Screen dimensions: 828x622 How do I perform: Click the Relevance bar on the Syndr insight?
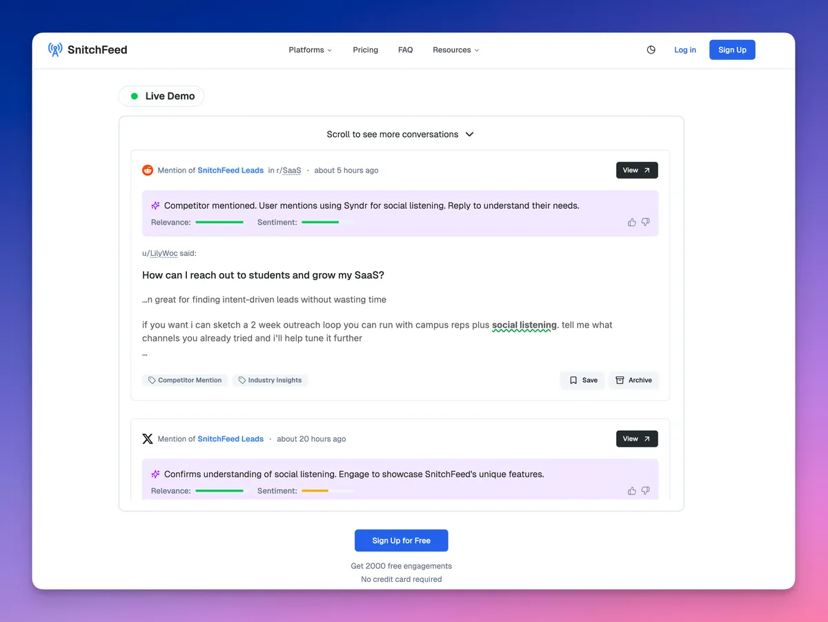click(219, 222)
